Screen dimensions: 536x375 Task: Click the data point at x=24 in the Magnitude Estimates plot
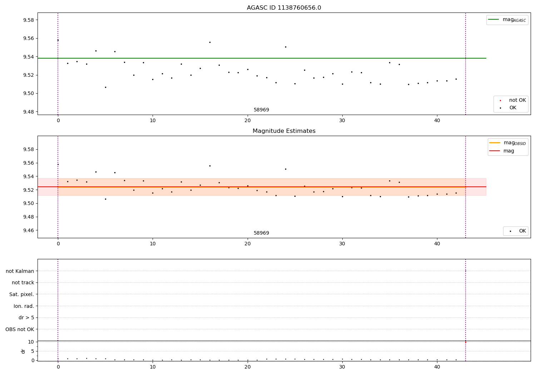tap(286, 169)
